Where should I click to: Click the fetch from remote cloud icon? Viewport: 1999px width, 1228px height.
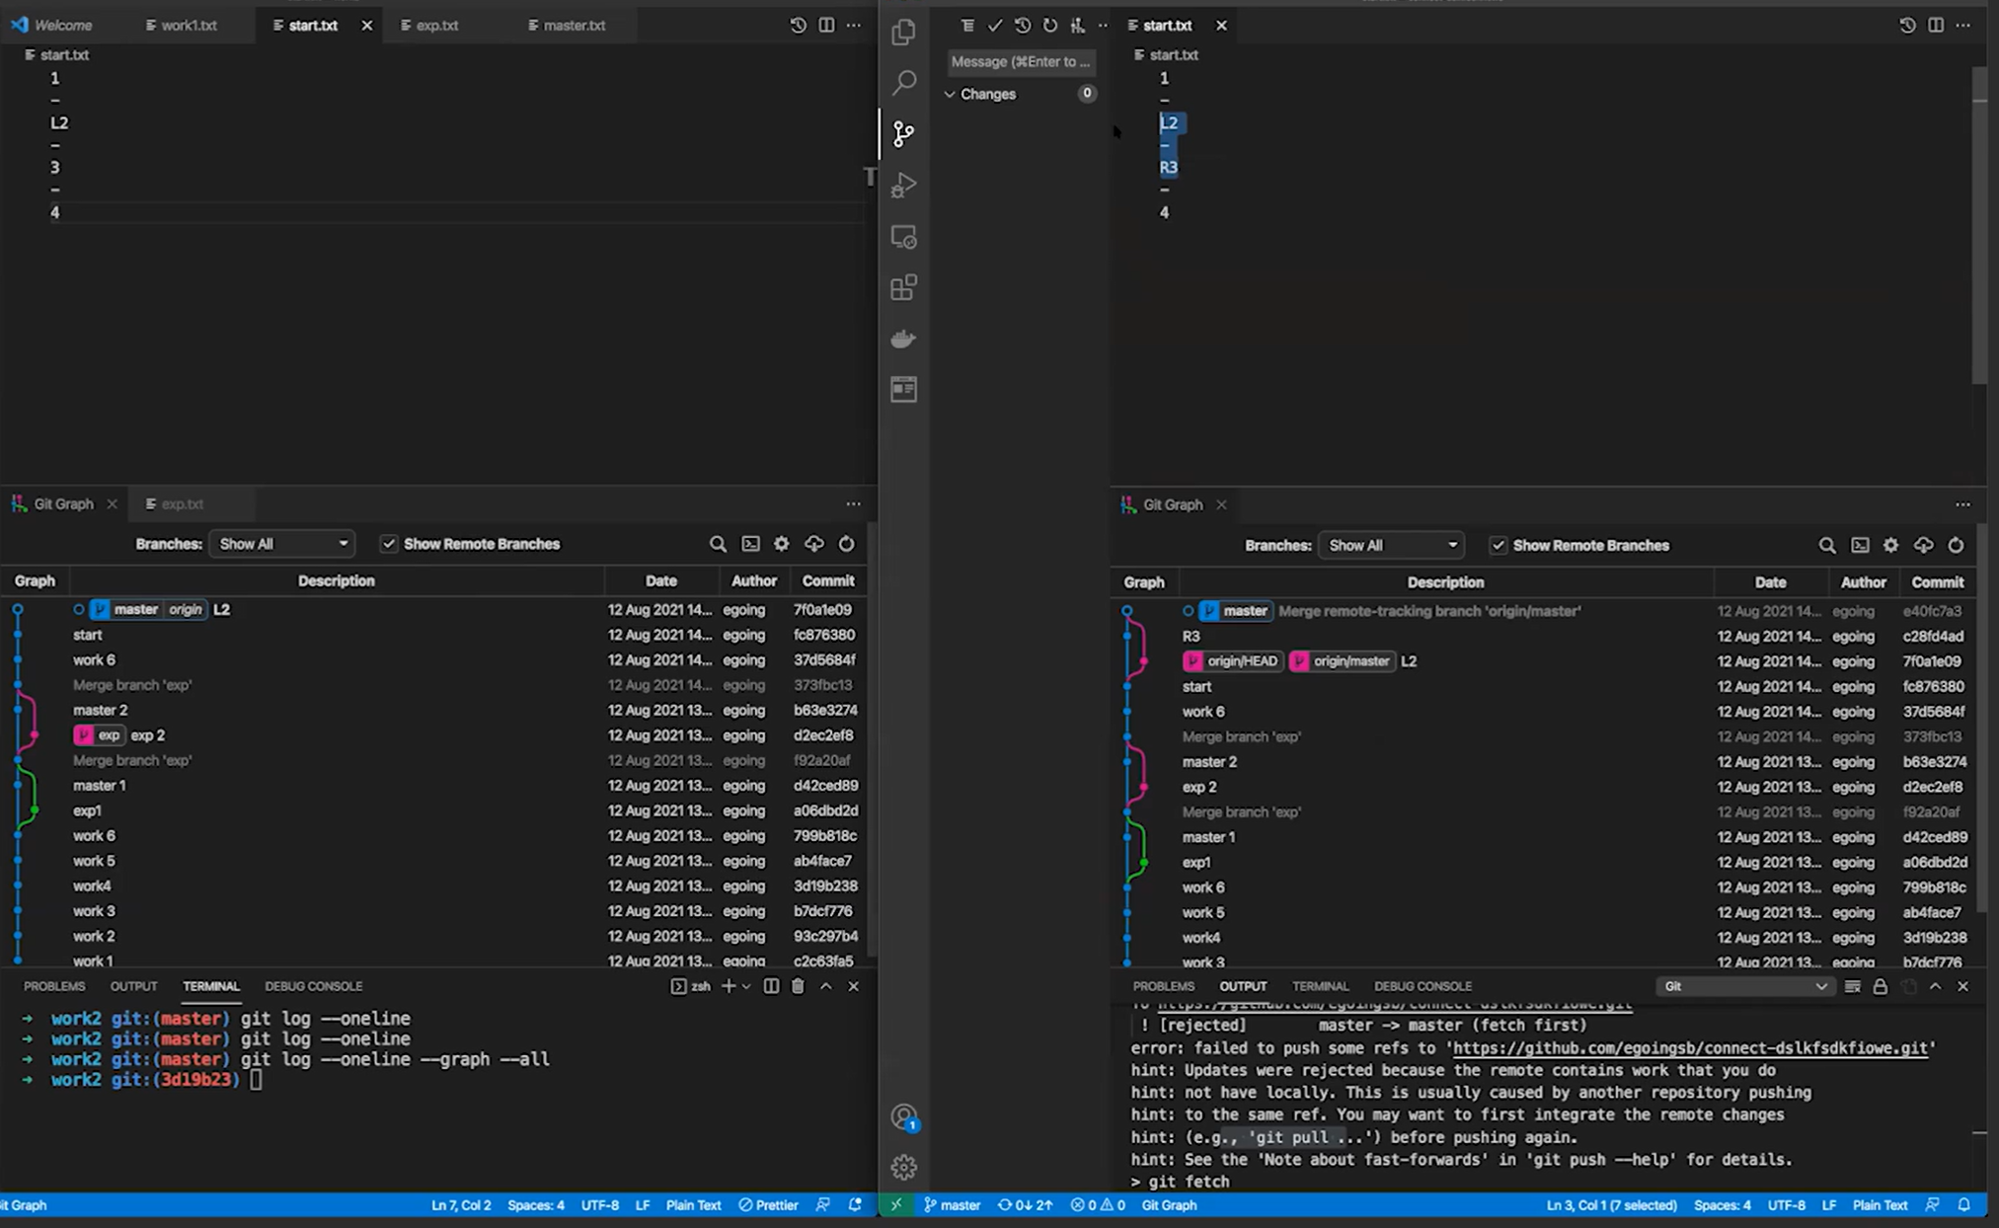click(x=814, y=543)
